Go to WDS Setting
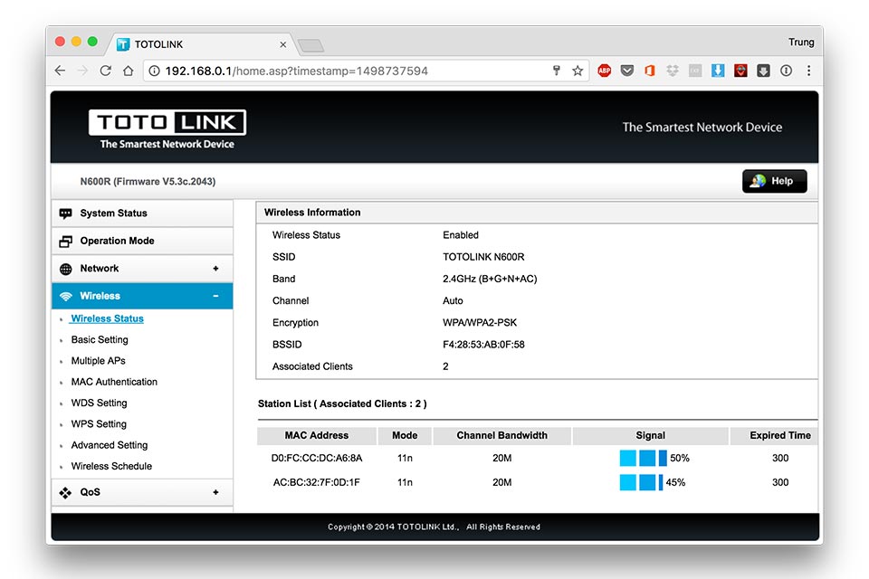The width and height of the screenshot is (869, 579). (100, 403)
